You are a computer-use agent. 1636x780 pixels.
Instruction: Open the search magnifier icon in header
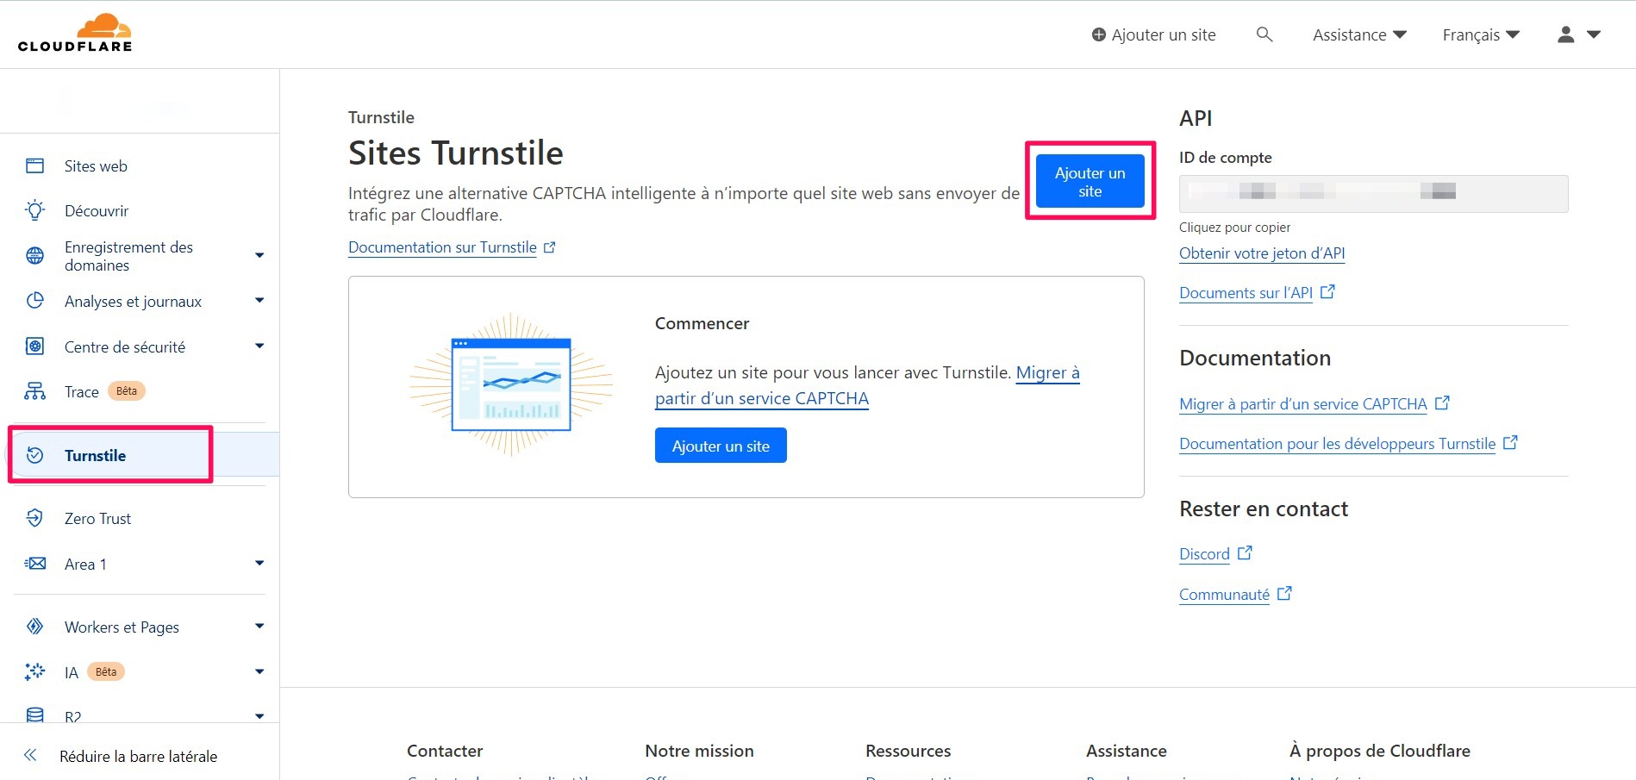[x=1264, y=34]
